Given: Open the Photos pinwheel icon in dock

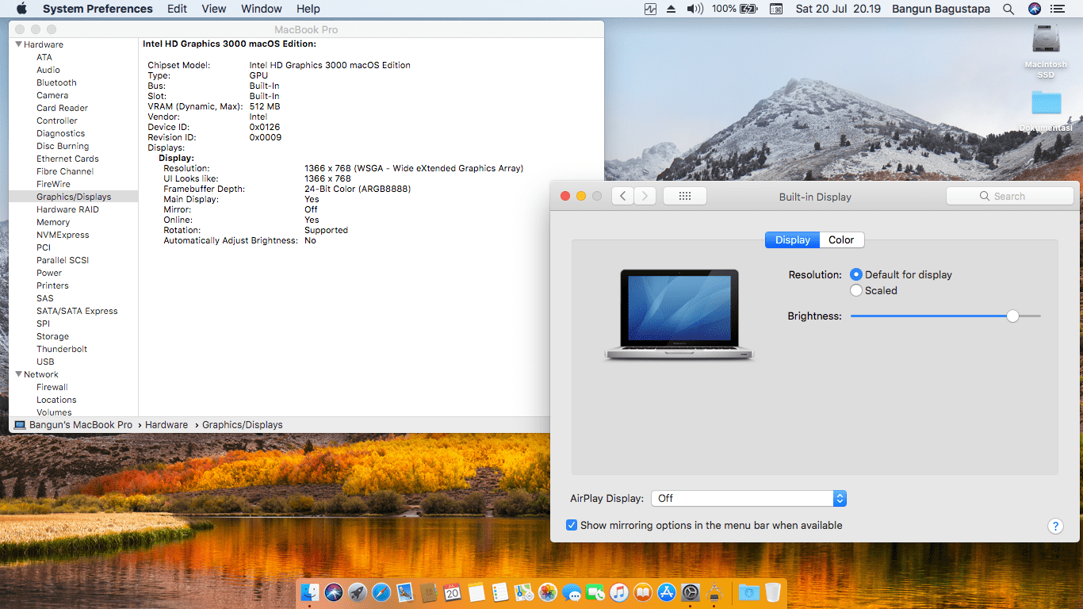Looking at the screenshot, I should (x=548, y=592).
